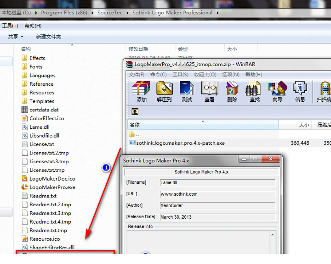Open WinRAR Favorites (收藏夹) menu
331x264 pixels.
coord(205,75)
